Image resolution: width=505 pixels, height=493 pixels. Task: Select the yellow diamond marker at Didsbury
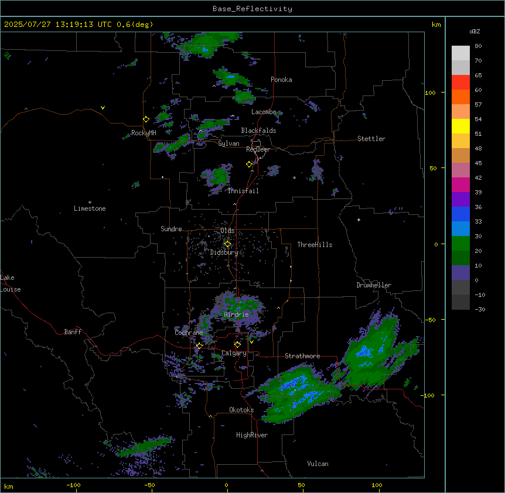coord(228,244)
